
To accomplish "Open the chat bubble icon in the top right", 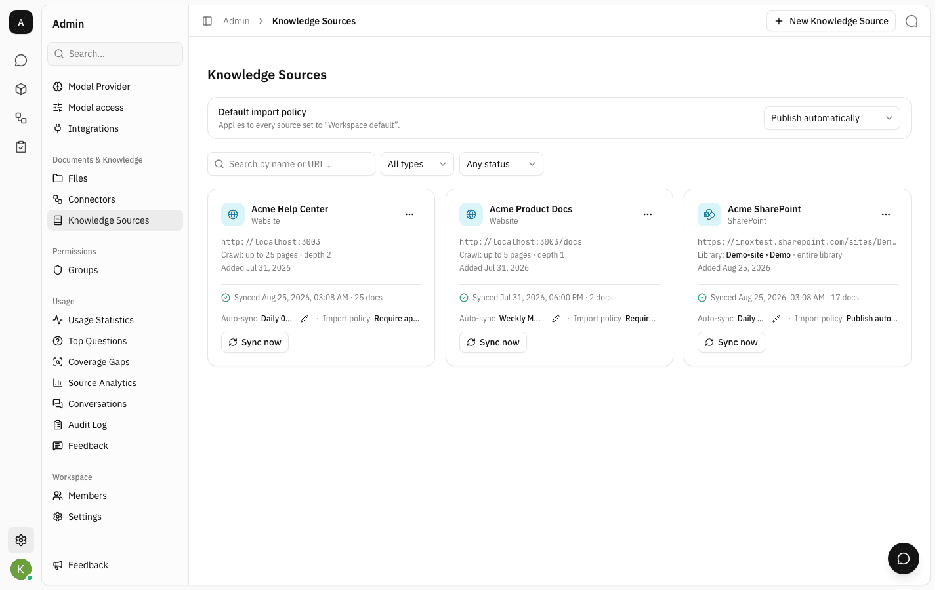I will point(912,21).
